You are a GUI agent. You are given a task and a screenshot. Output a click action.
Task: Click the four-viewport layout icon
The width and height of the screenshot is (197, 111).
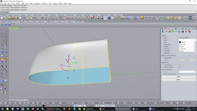65,18
